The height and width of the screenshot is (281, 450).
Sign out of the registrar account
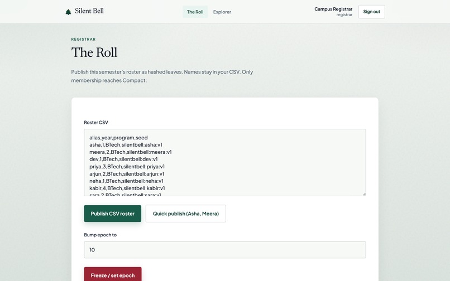click(371, 12)
